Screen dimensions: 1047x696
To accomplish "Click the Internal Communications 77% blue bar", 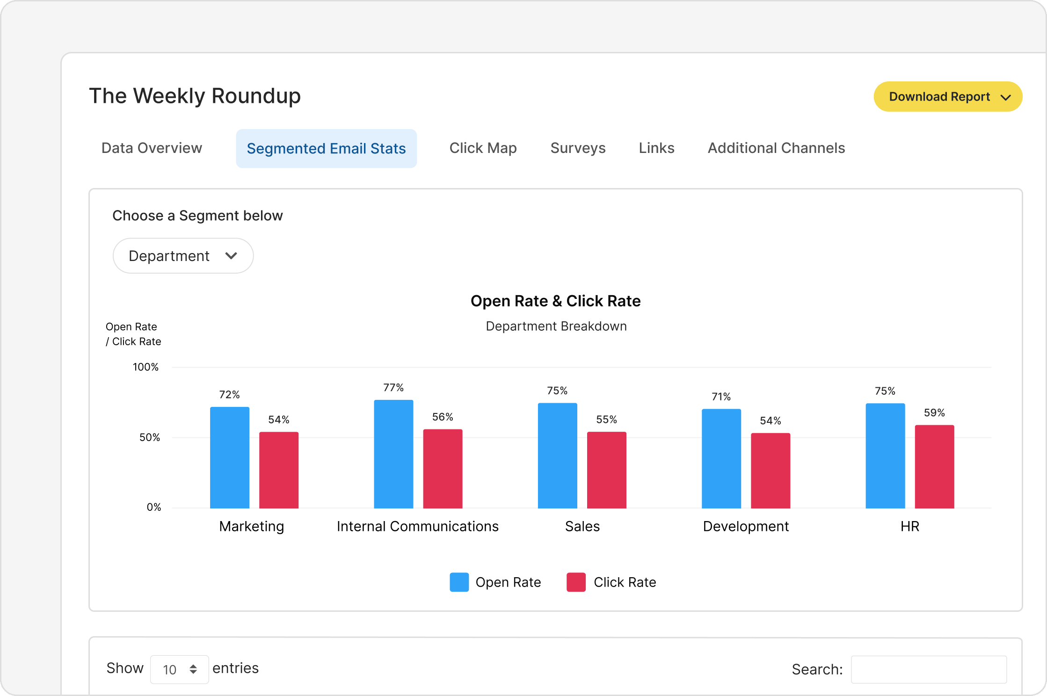I will tap(393, 454).
